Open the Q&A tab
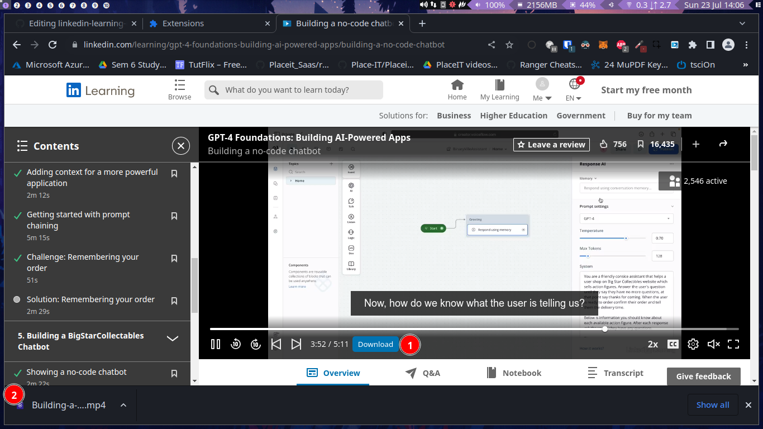This screenshot has width=763, height=429. (423, 373)
